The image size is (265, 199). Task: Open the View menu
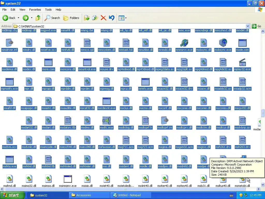[22, 10]
